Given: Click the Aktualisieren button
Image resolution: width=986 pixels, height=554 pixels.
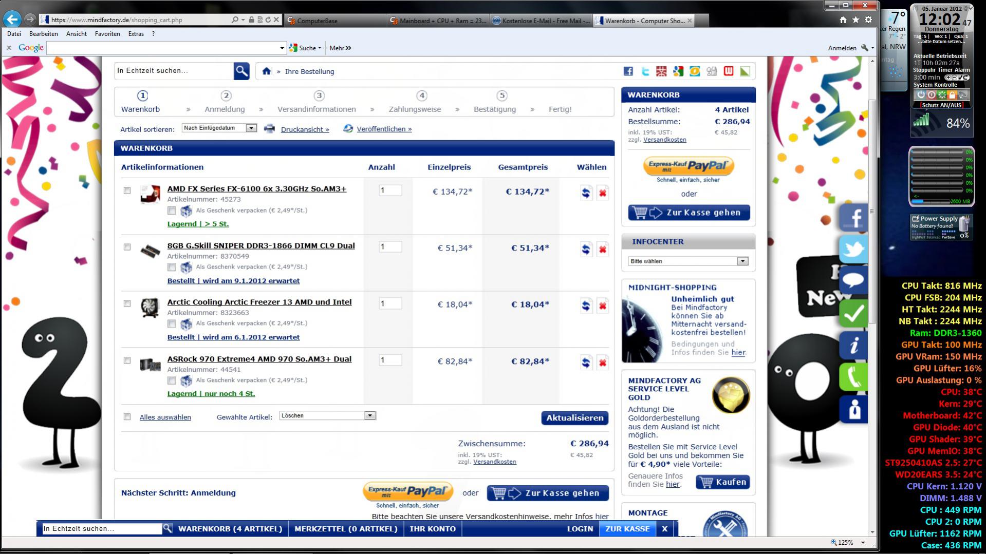Looking at the screenshot, I should tap(574, 418).
